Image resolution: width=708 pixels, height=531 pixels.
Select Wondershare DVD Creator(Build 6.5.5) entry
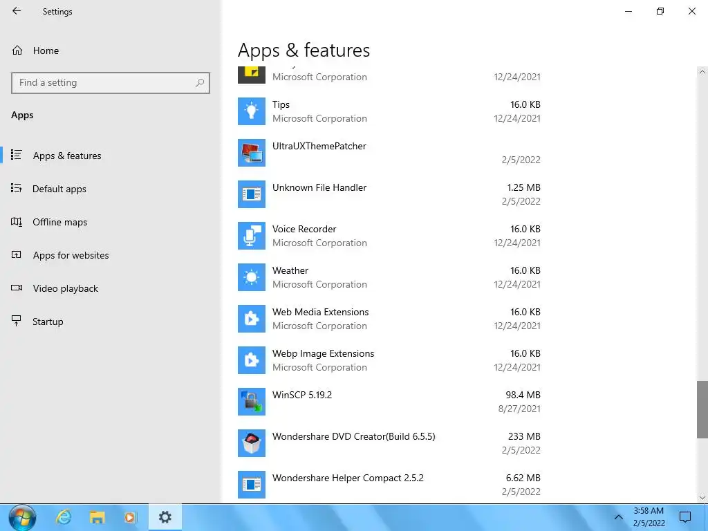pos(389,443)
